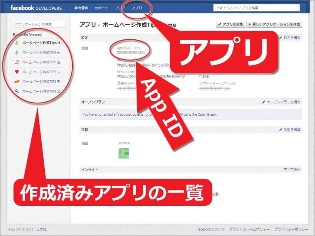Open the アプリ tab in top navigation
Screen dimensions: 315x236
[137, 8]
